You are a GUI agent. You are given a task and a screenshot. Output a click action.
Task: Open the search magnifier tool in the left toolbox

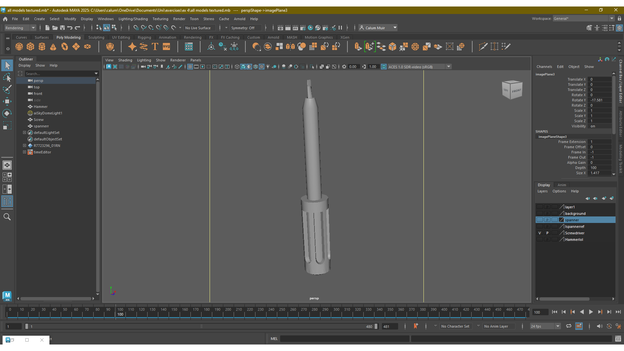pos(7,217)
